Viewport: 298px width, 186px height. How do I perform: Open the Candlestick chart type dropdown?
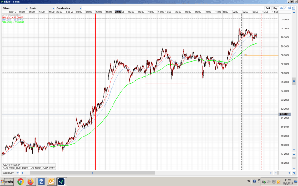[69, 8]
